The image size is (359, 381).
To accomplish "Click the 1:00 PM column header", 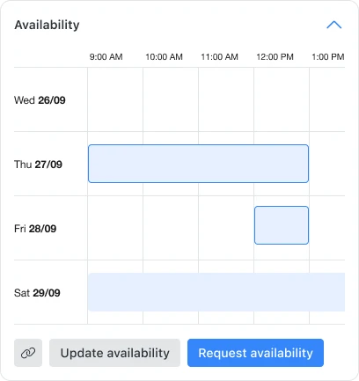I will click(328, 56).
